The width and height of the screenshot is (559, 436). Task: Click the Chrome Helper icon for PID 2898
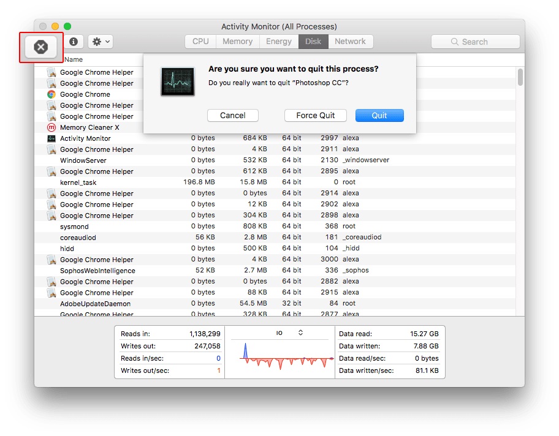point(51,216)
